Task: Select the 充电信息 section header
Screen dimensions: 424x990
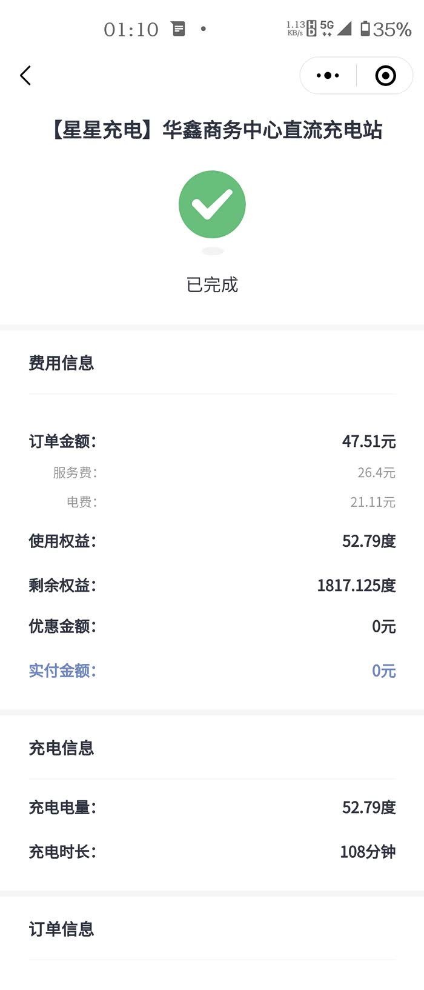Action: 61,748
